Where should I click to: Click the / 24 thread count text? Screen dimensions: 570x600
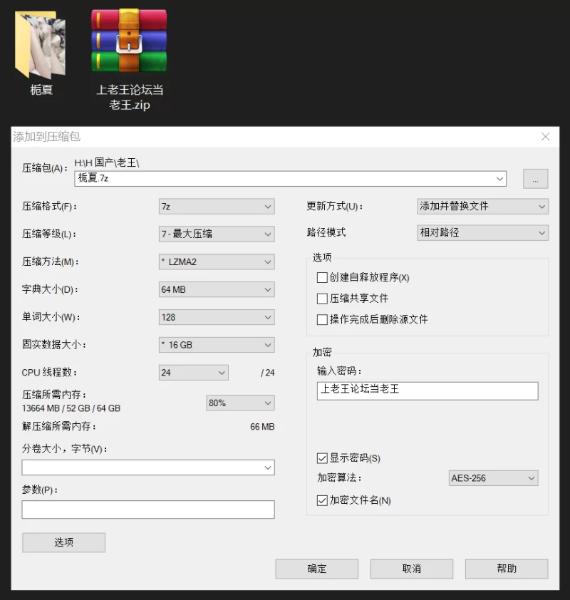[268, 373]
